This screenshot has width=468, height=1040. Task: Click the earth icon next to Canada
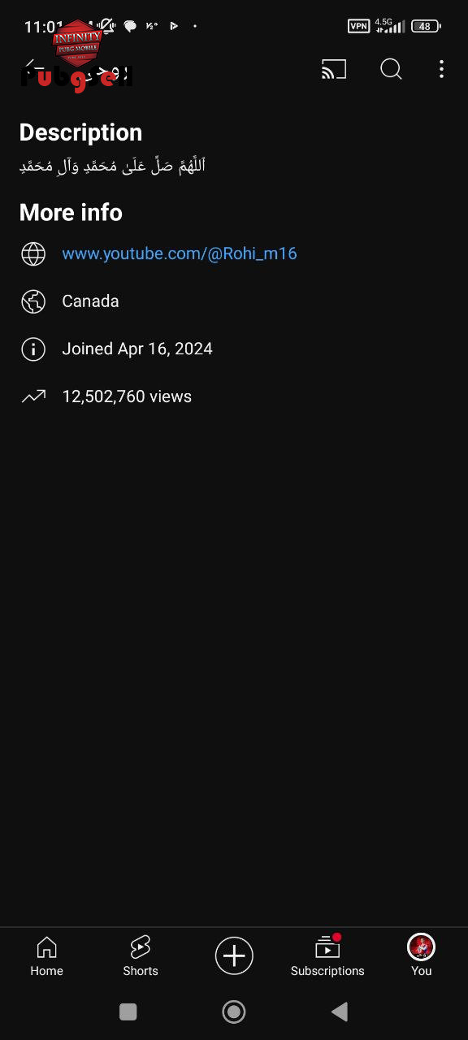point(33,301)
